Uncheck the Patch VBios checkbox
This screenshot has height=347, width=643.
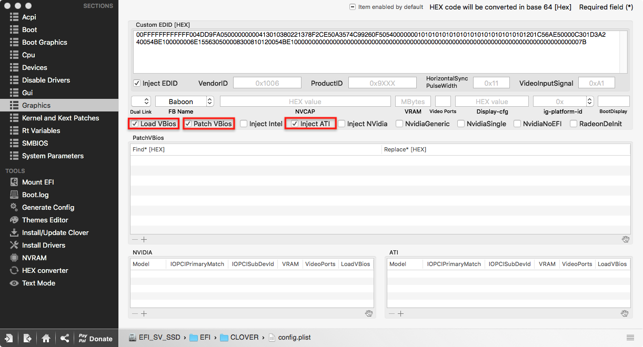(188, 124)
